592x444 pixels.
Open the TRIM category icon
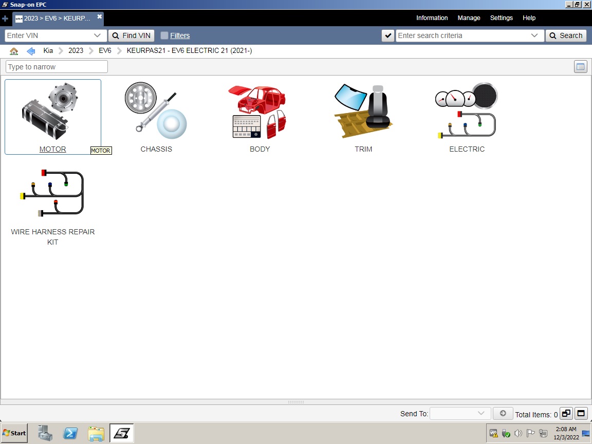(x=363, y=112)
